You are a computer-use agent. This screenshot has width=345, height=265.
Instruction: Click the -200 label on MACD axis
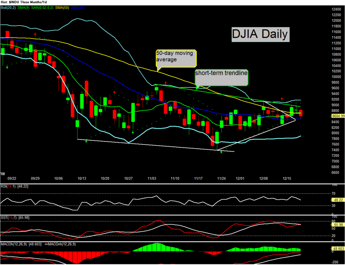point(336,262)
